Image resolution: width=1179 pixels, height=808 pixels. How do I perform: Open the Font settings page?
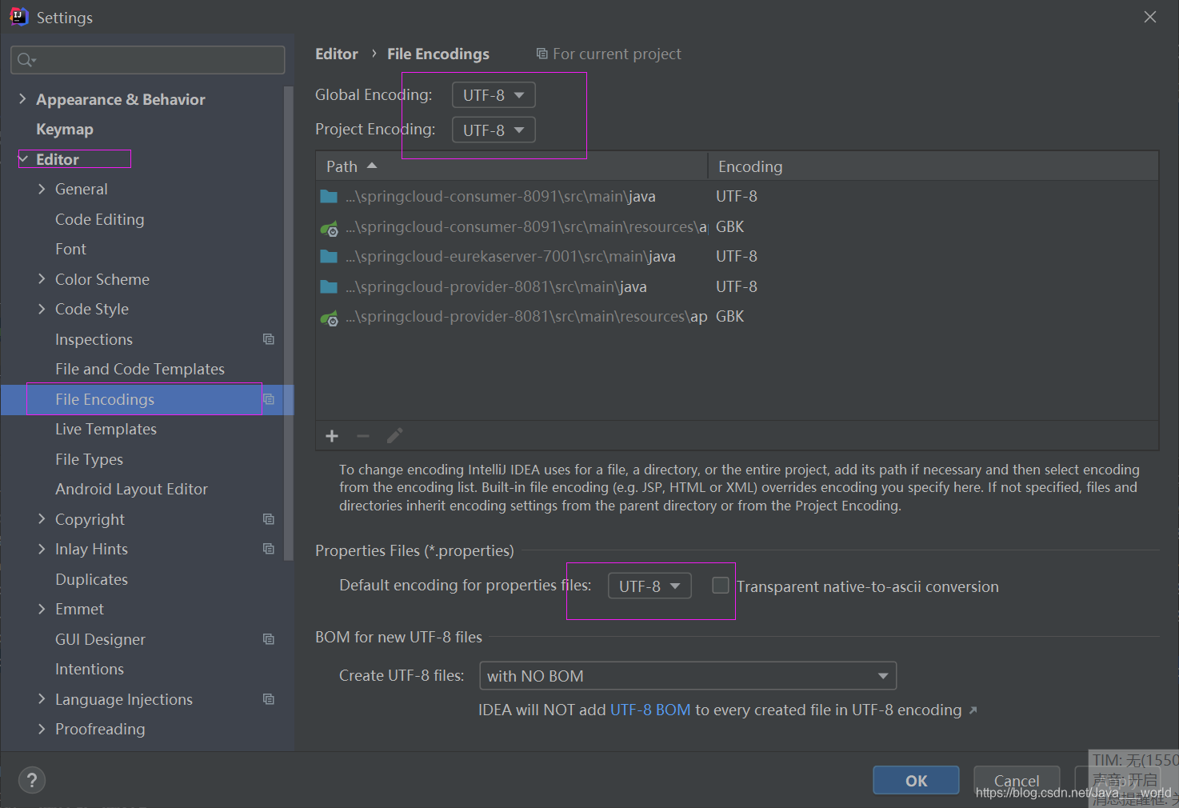[x=70, y=249]
